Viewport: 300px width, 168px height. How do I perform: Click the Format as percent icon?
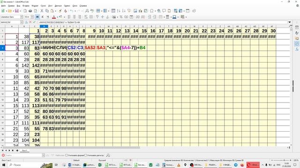(121, 17)
